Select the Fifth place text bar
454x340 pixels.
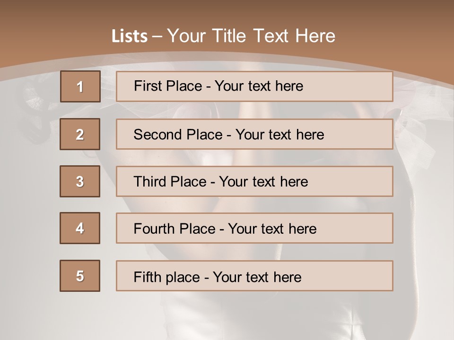254,276
